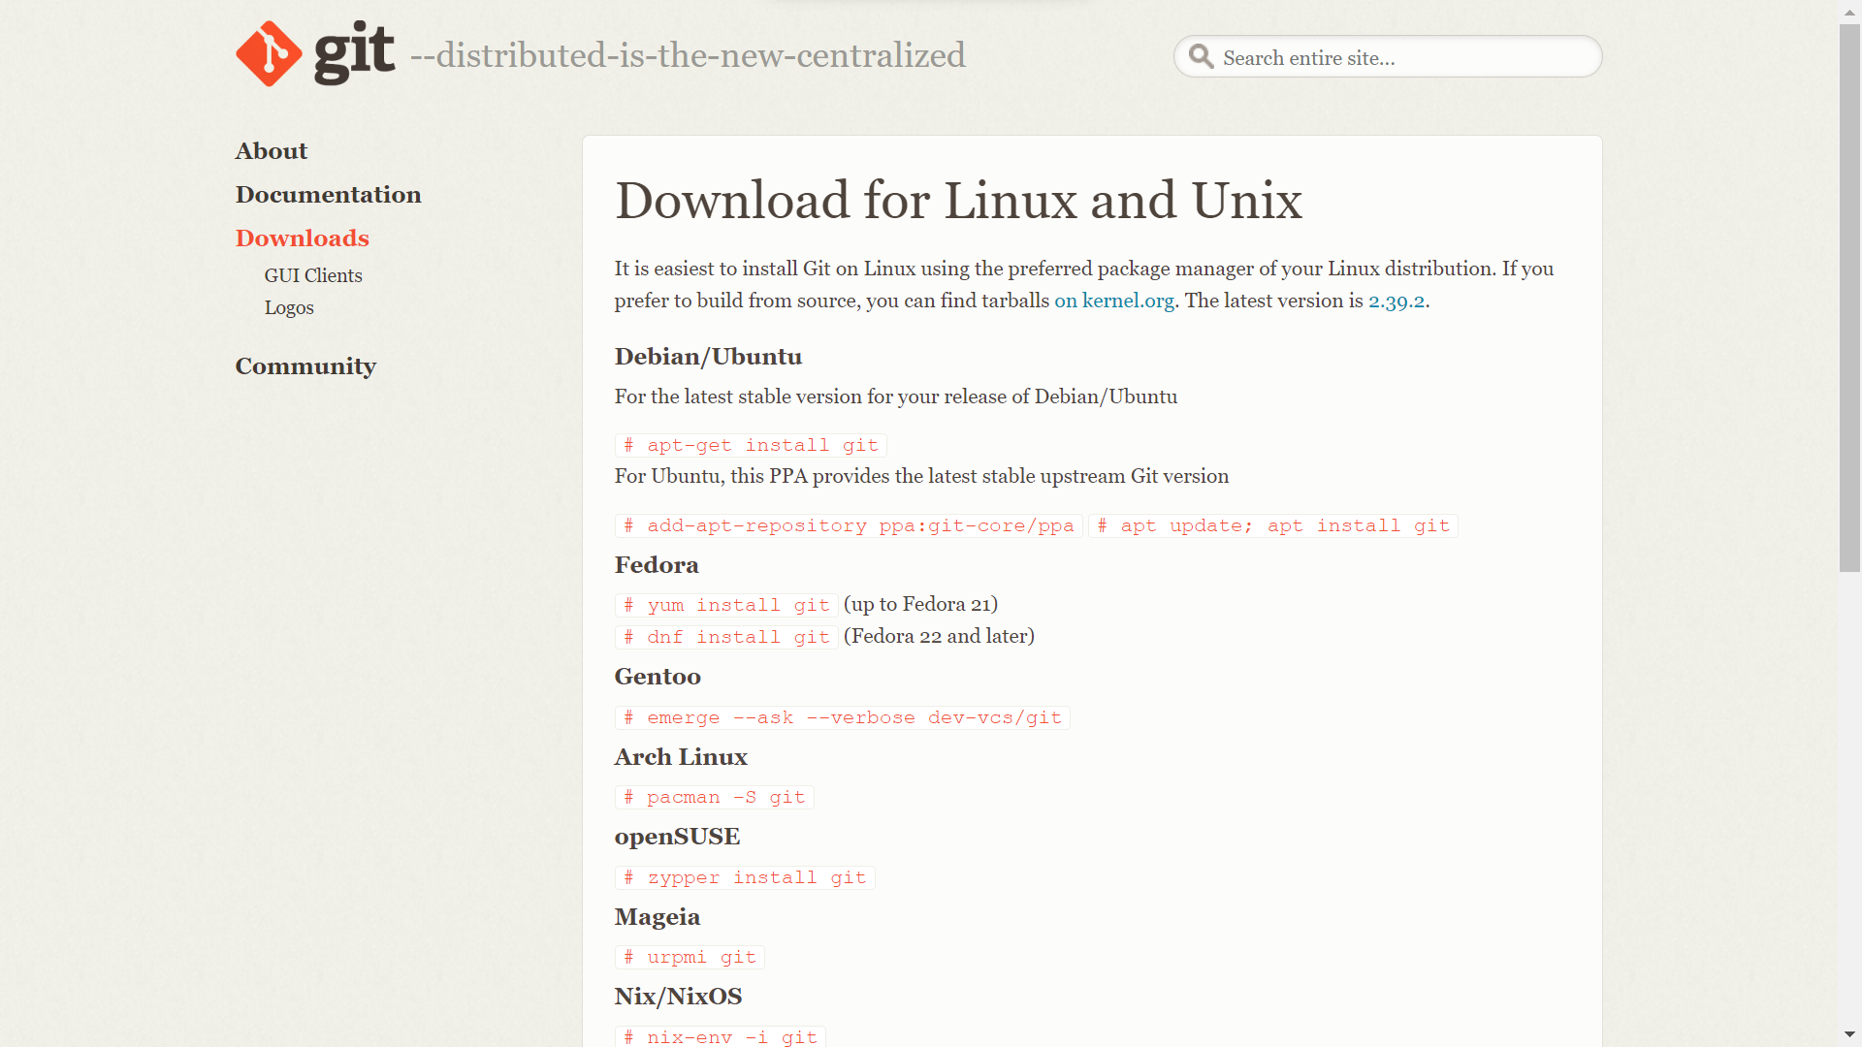Click the '--distributed-is-the-new-centralized' tagline
This screenshot has height=1047, width=1862.
[688, 55]
